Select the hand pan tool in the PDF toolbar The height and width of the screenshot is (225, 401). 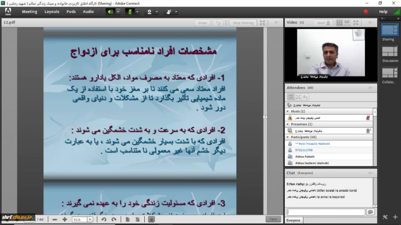tap(151, 219)
